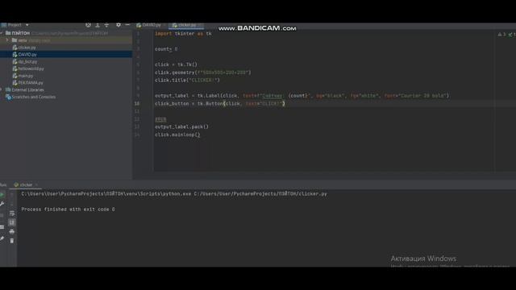516x290 pixels.
Task: Select the venv folder row
Action: click(x=66, y=40)
